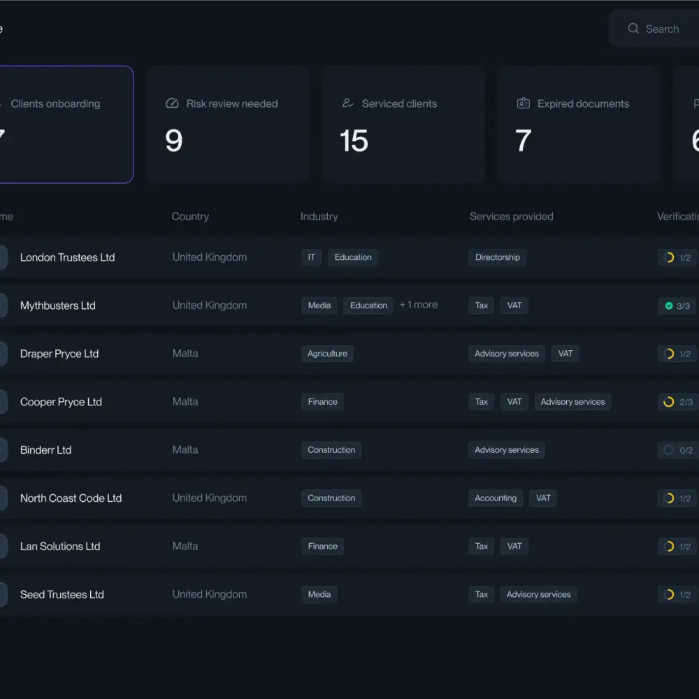This screenshot has height=699, width=699.
Task: Sort by the Industry column header
Action: click(319, 217)
